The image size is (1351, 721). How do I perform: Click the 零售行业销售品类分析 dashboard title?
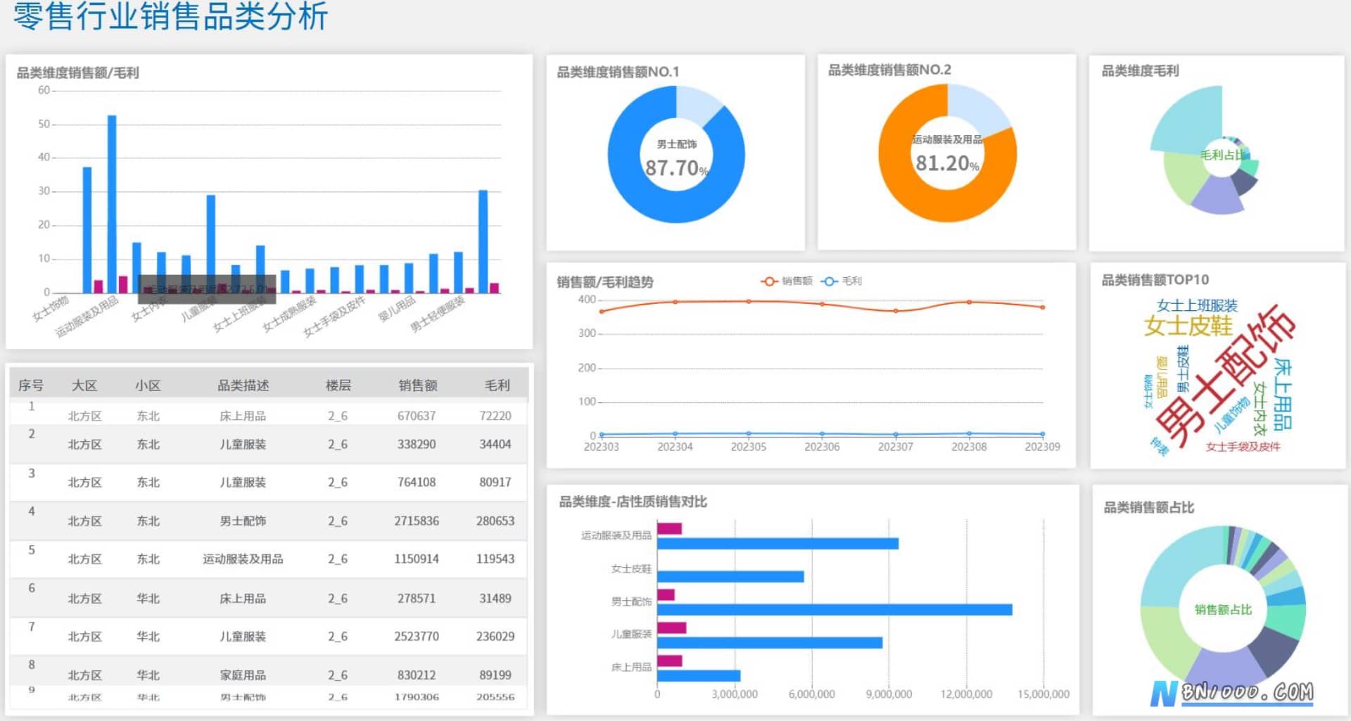click(170, 16)
